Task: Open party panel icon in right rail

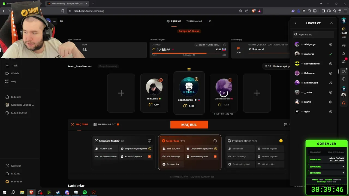Action: (x=344, y=71)
